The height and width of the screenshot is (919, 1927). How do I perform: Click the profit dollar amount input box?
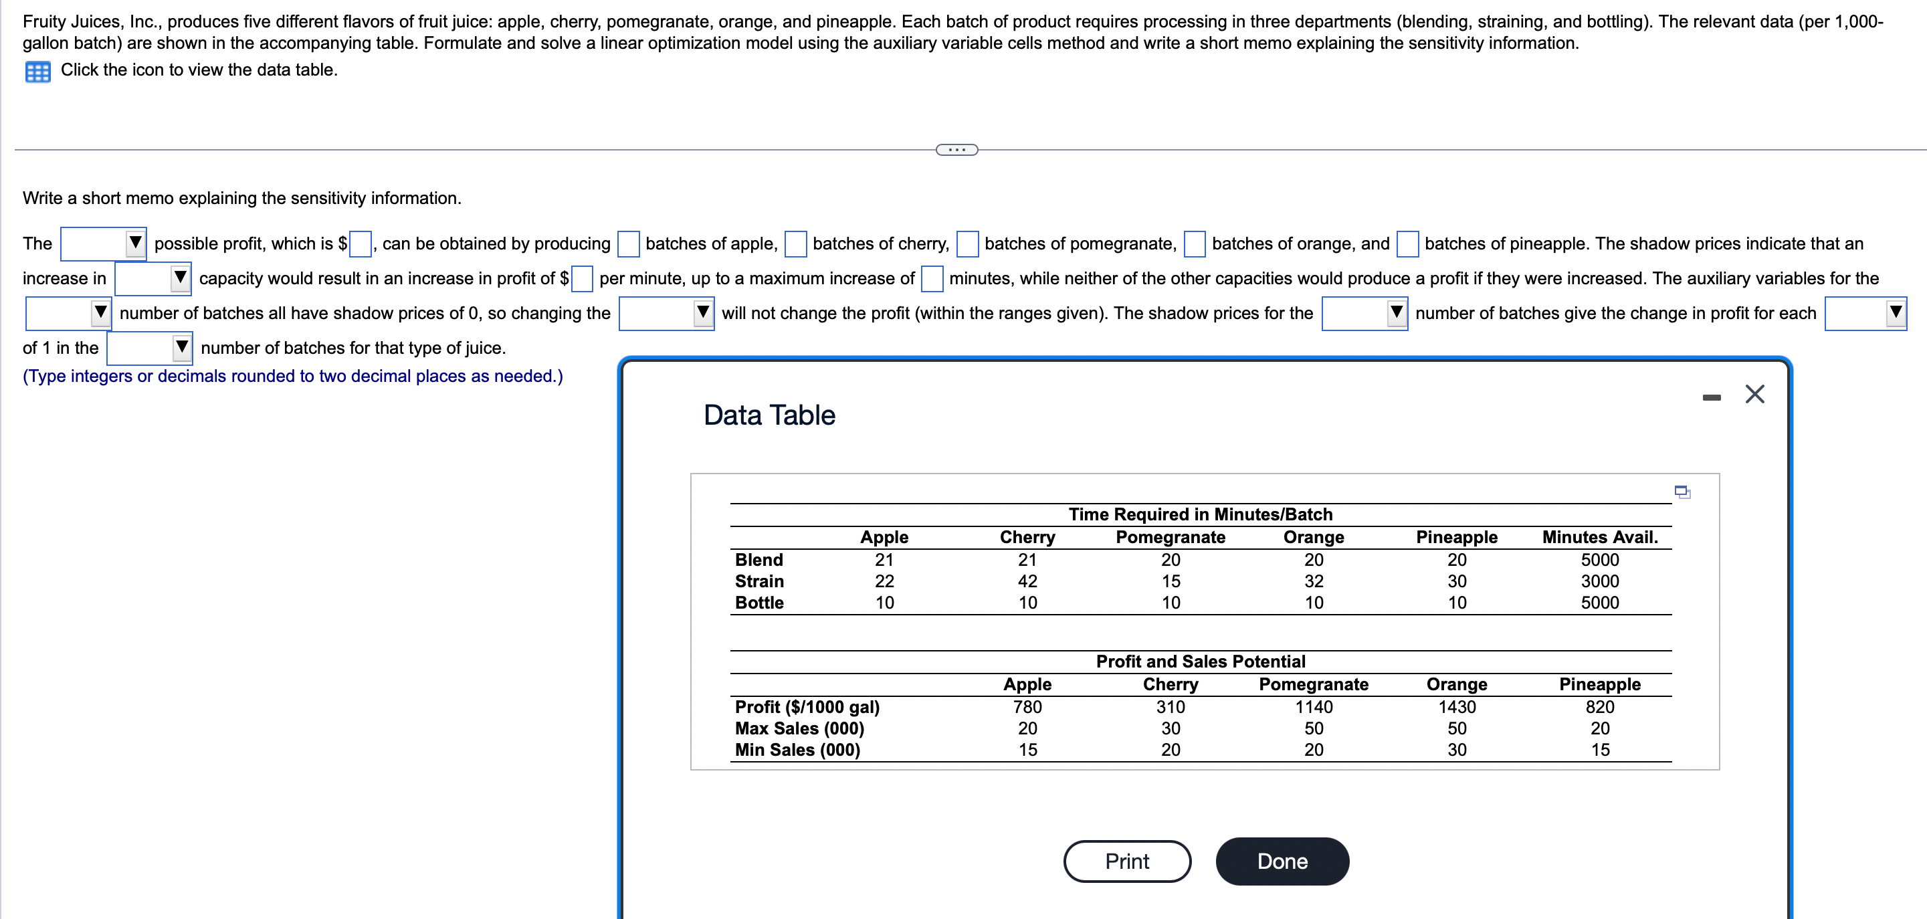coord(361,245)
